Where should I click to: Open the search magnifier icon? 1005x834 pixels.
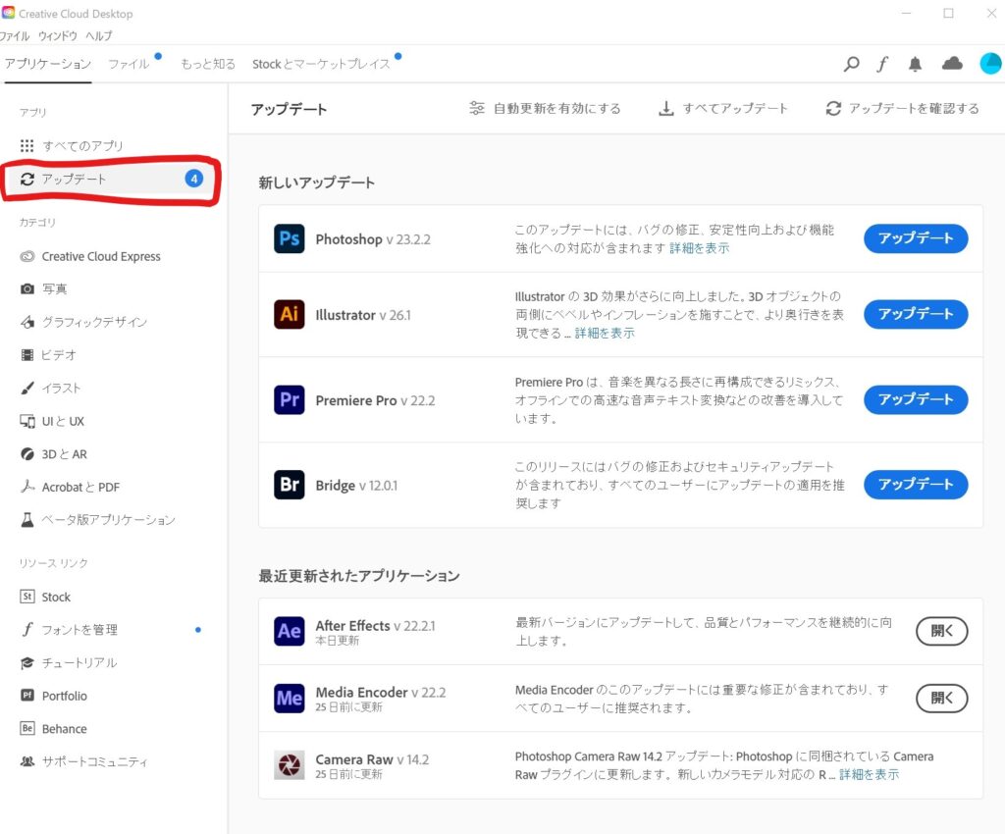point(851,64)
